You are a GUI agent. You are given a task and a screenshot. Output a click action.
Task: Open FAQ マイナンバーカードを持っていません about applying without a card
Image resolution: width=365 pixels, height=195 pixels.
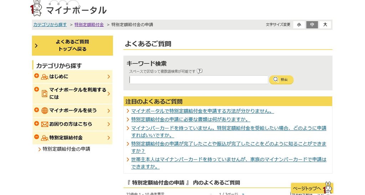pos(228,132)
